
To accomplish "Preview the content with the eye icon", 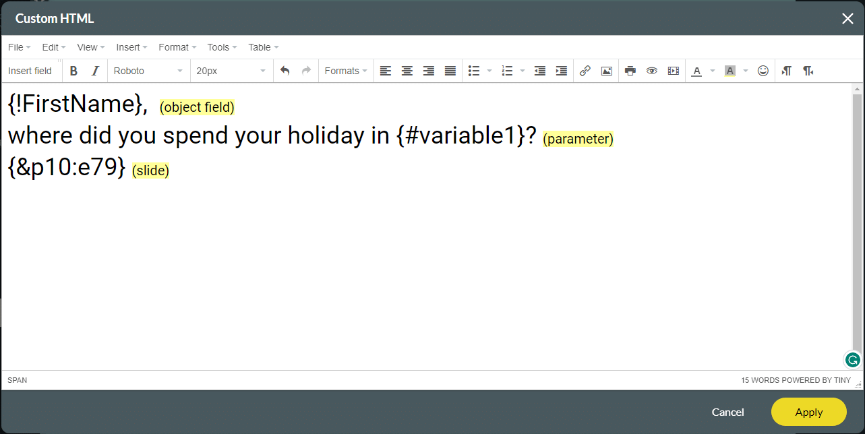I will tap(651, 71).
